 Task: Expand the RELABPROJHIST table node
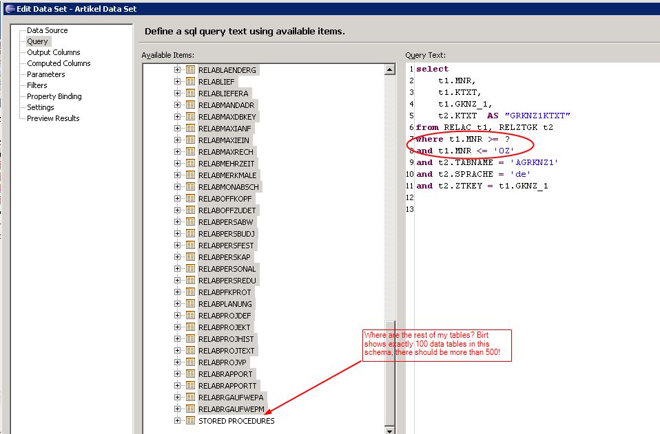(177, 338)
